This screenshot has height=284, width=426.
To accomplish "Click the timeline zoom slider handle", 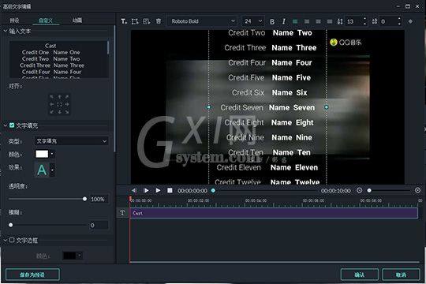I will click(369, 190).
